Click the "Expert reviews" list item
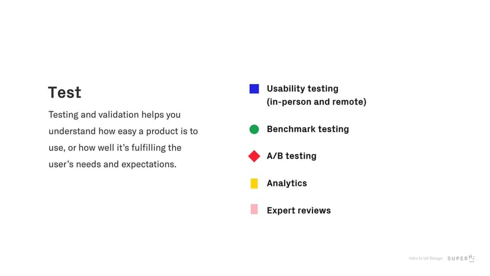 click(298, 211)
